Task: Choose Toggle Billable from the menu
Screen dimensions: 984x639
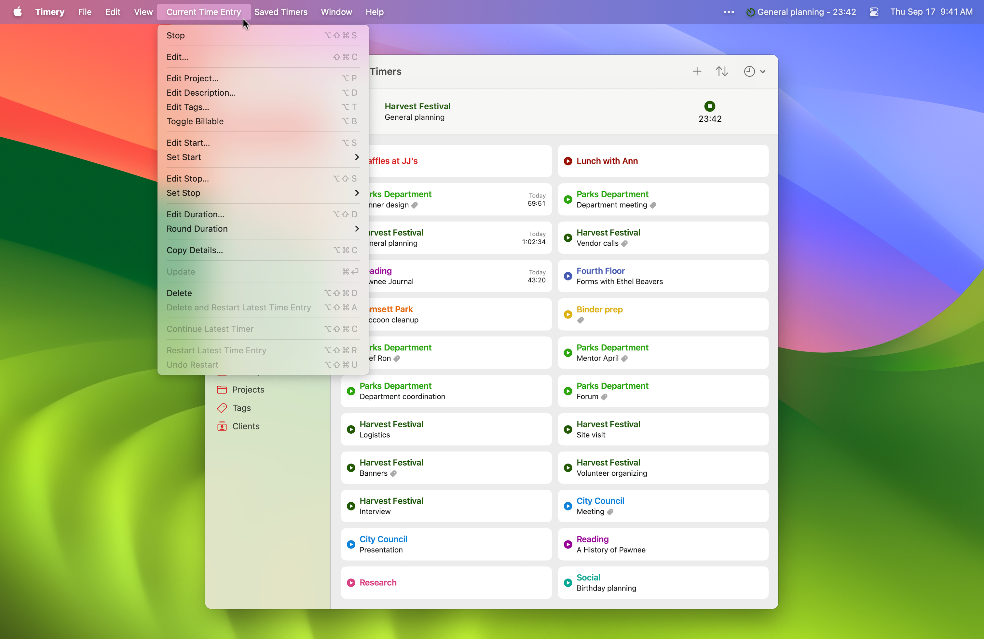Action: pos(263,121)
